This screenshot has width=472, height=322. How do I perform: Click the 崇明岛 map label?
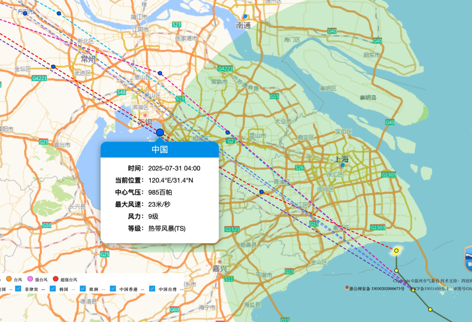[x=368, y=97]
